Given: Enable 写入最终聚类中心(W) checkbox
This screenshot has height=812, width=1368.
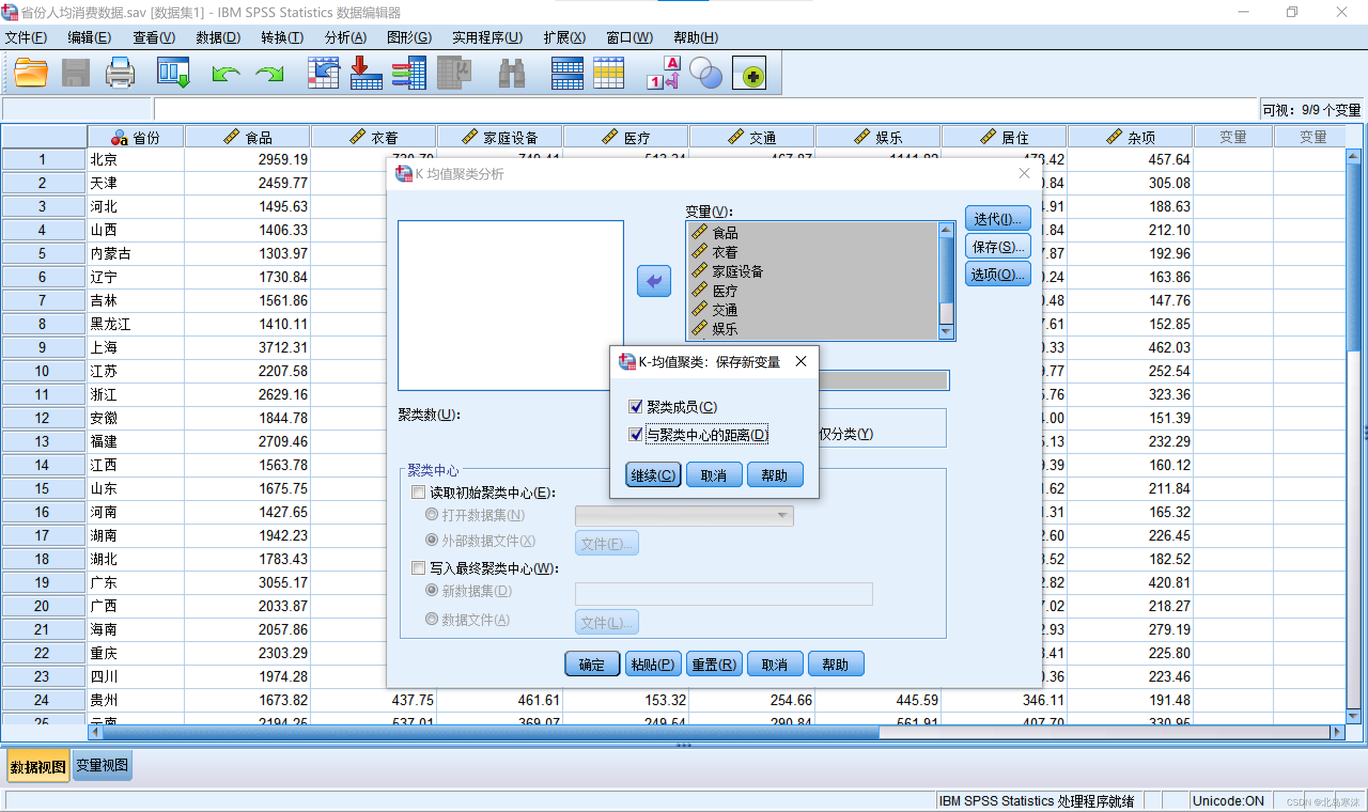Looking at the screenshot, I should [x=418, y=568].
